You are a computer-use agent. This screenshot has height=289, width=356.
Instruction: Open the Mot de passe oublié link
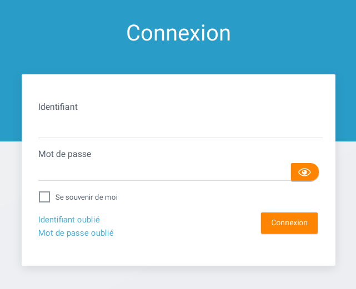[76, 233]
